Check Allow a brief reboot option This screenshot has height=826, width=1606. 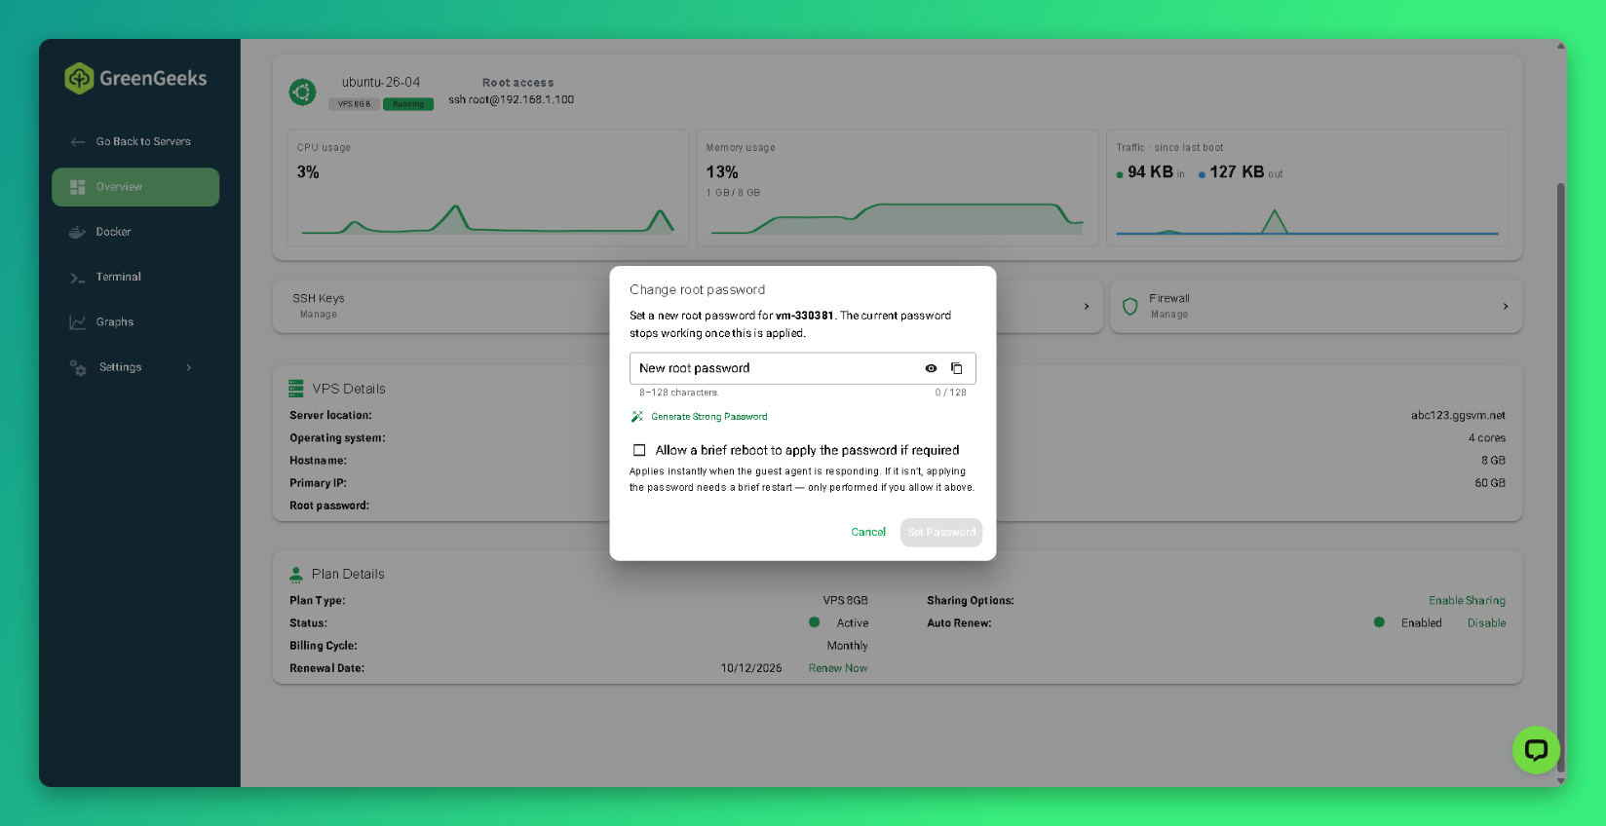[639, 450]
